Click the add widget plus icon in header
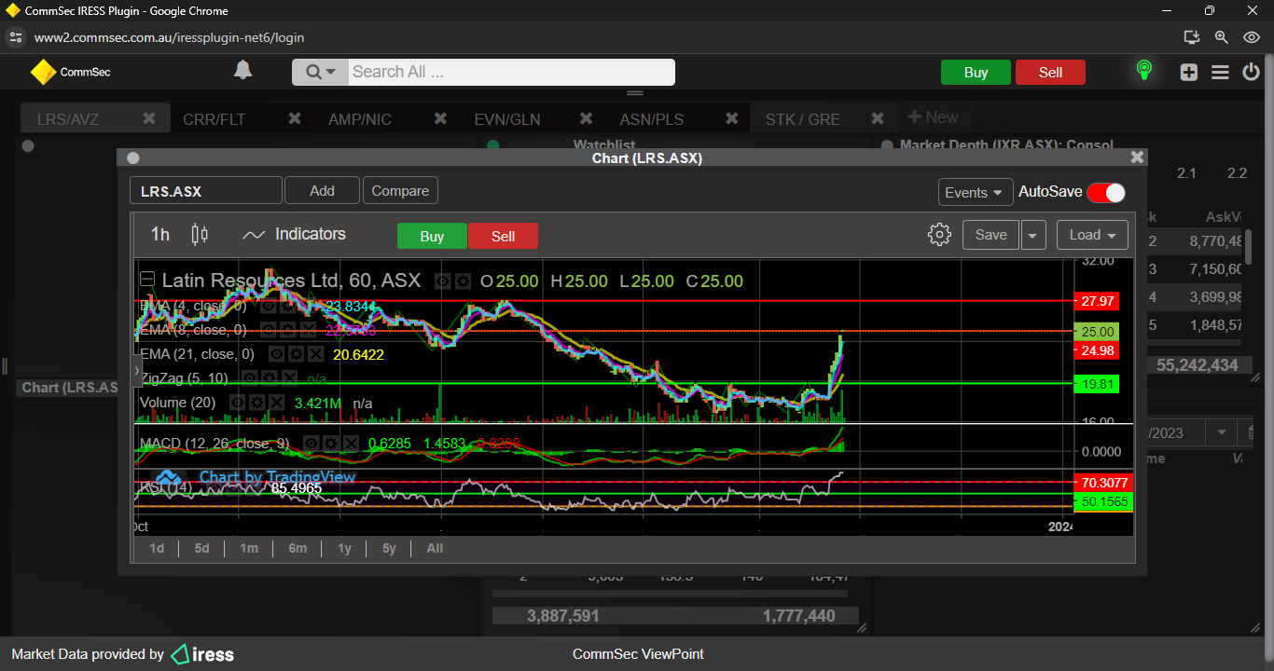 1188,72
